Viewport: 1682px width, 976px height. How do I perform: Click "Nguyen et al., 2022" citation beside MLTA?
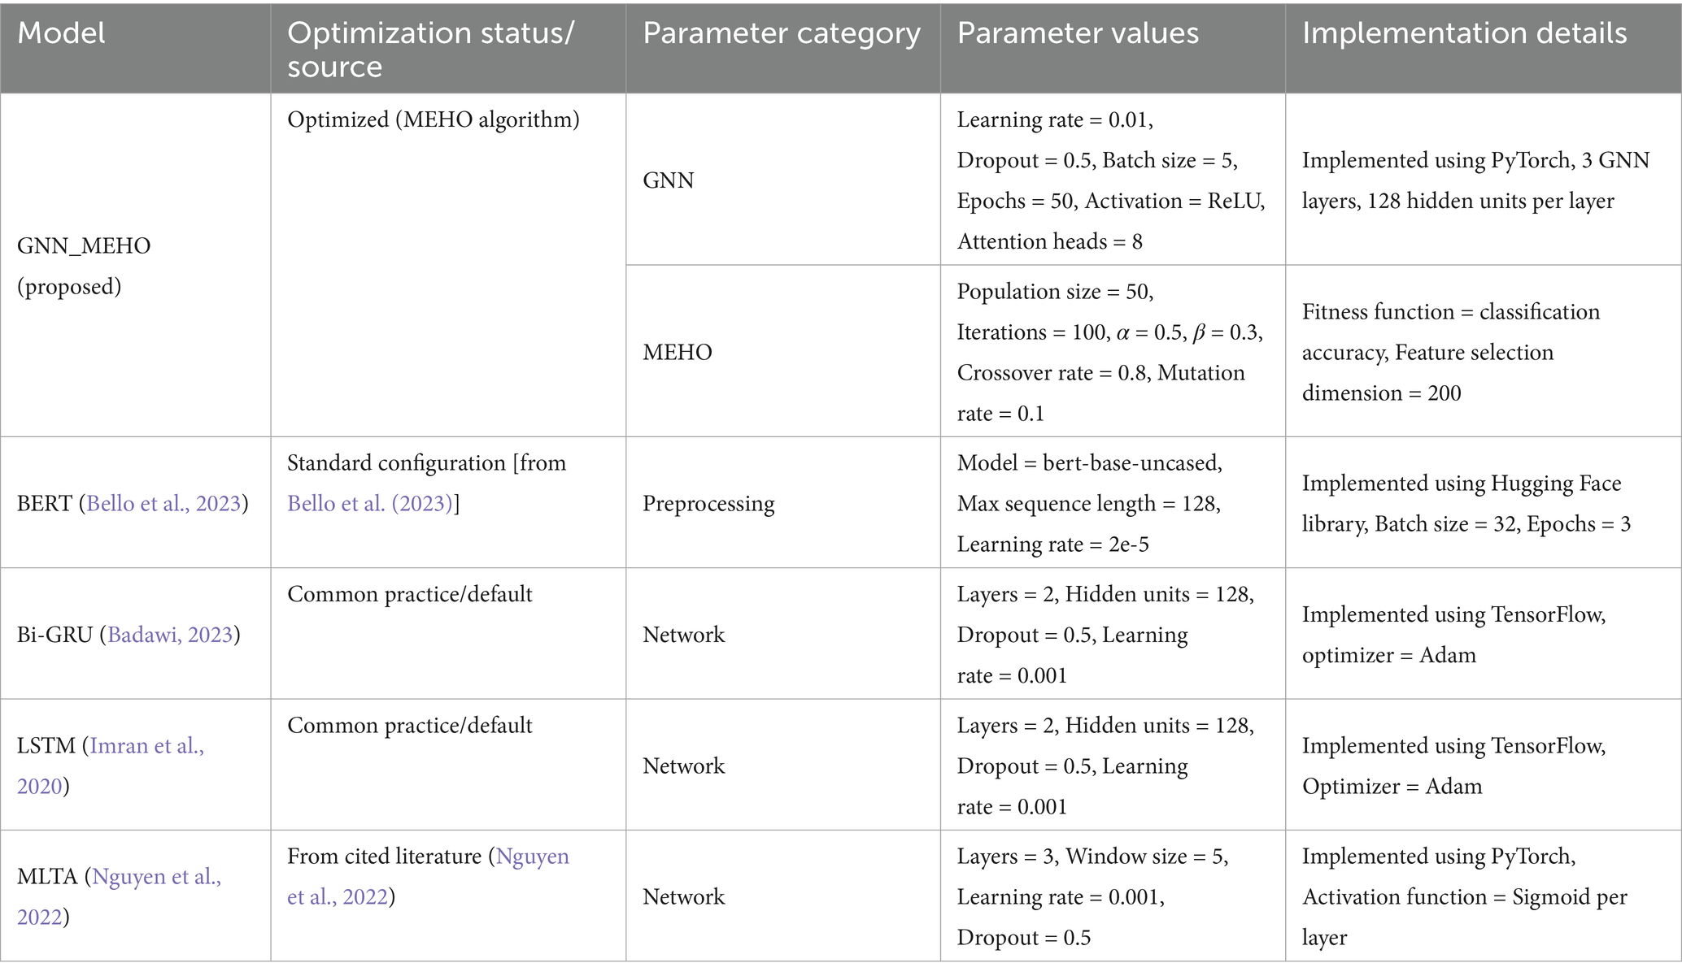coord(156,877)
